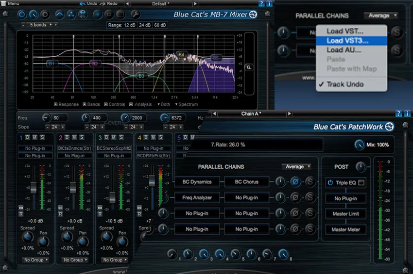This screenshot has height=274, width=413.
Task: Choose Load VST... from context menu
Action: [351, 31]
